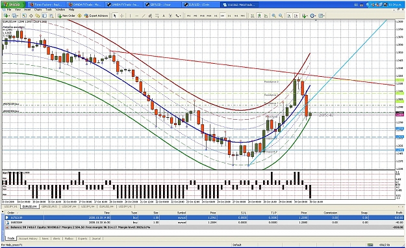Screen dimensions: 406x248
Task: Select the Vertical Line drawing tool
Action: coord(130,16)
